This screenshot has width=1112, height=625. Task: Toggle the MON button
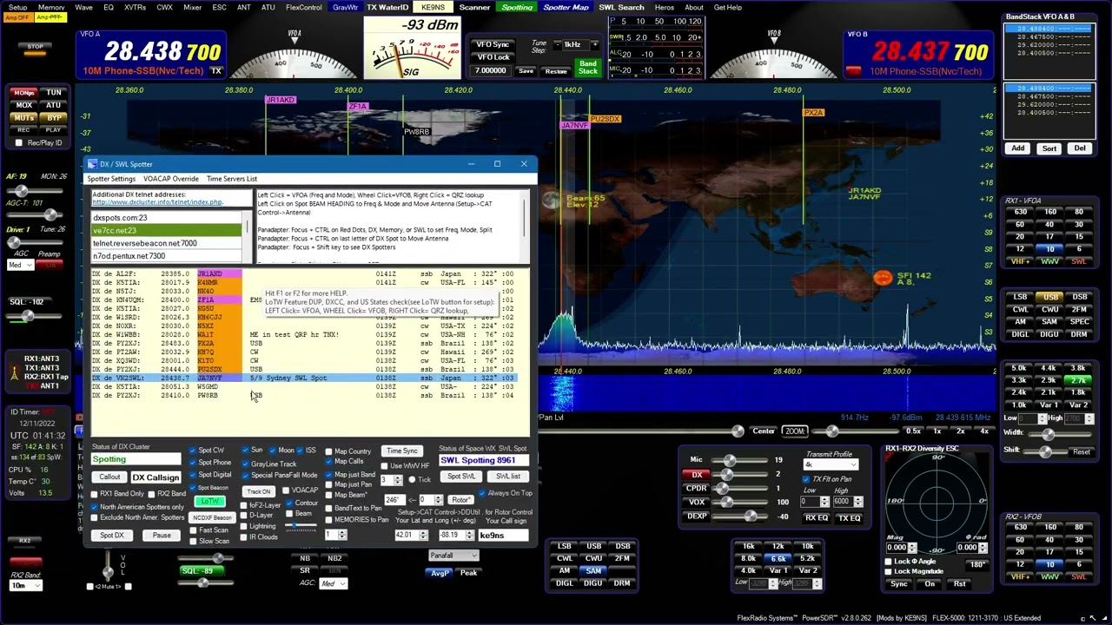(24, 93)
